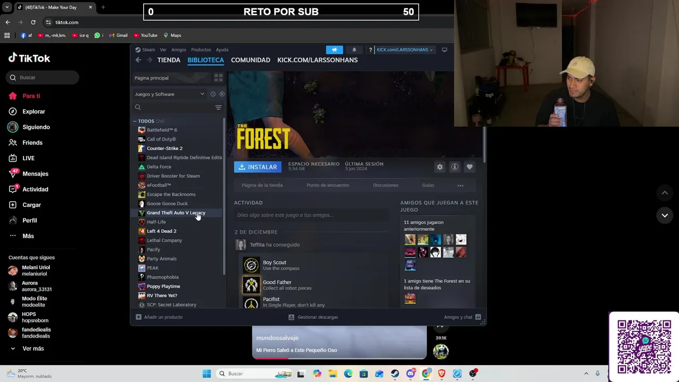Switch to COMUNIDAD tab

pyautogui.click(x=250, y=60)
